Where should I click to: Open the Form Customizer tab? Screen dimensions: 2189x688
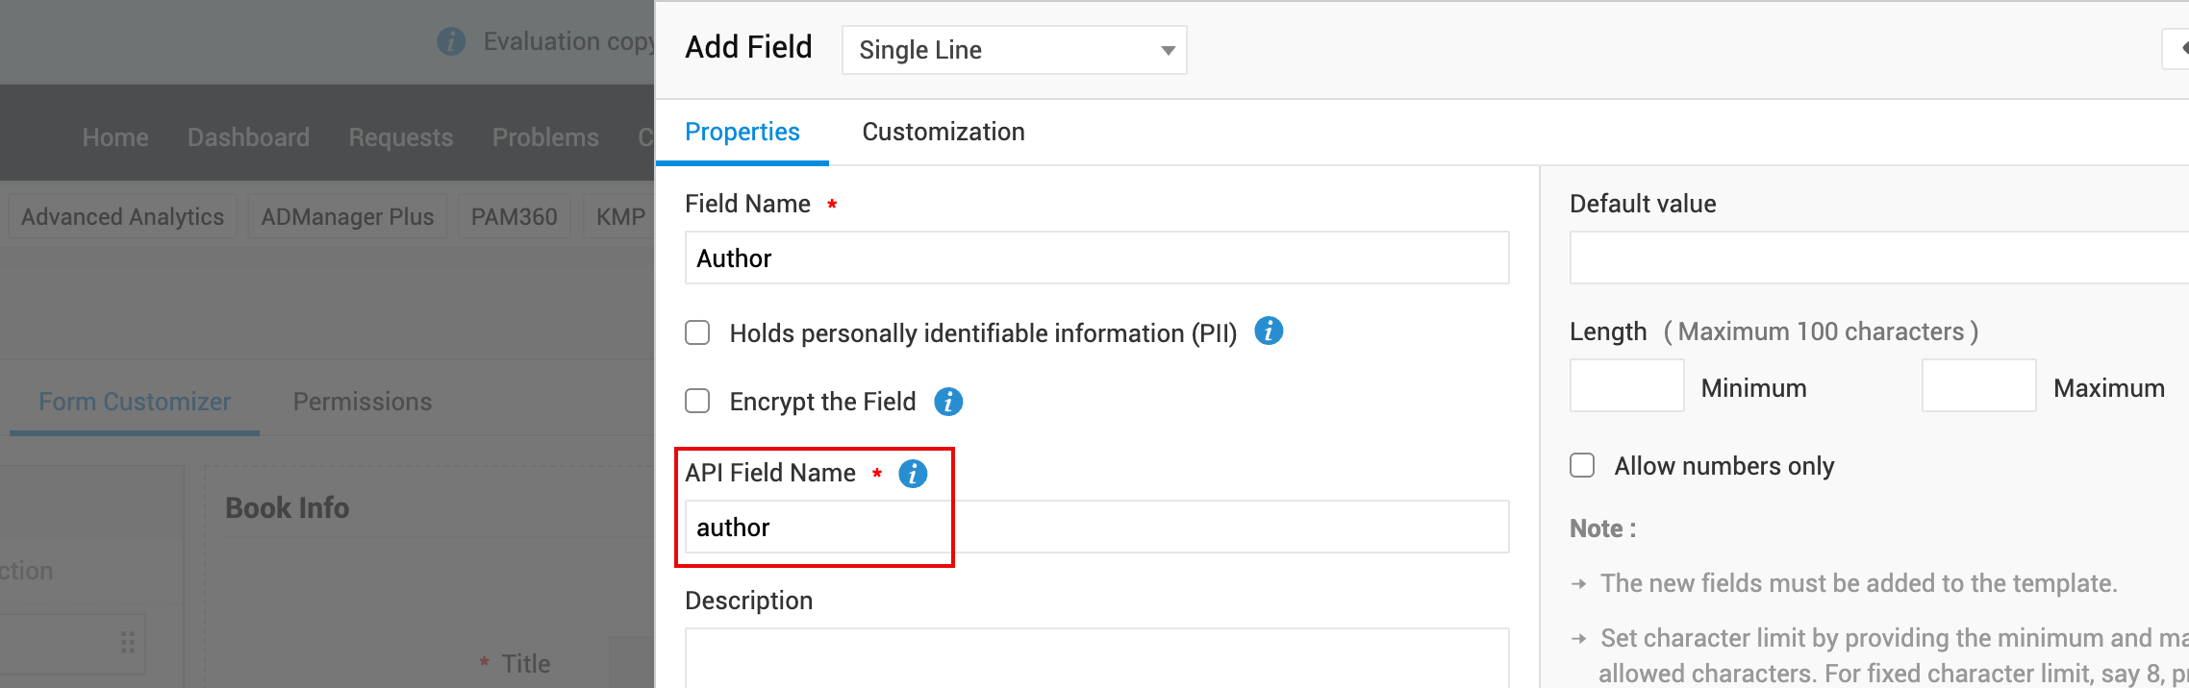(x=135, y=402)
